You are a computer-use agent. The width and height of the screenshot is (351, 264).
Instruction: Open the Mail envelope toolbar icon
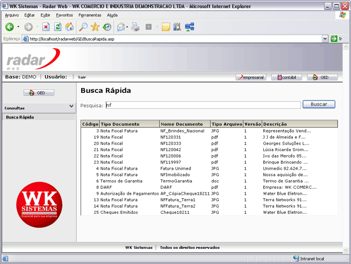pyautogui.click(x=121, y=27)
